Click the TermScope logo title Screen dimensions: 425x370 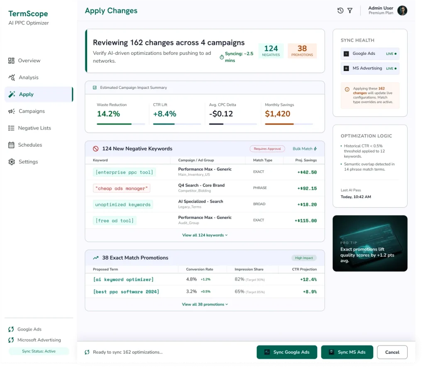pyautogui.click(x=28, y=14)
